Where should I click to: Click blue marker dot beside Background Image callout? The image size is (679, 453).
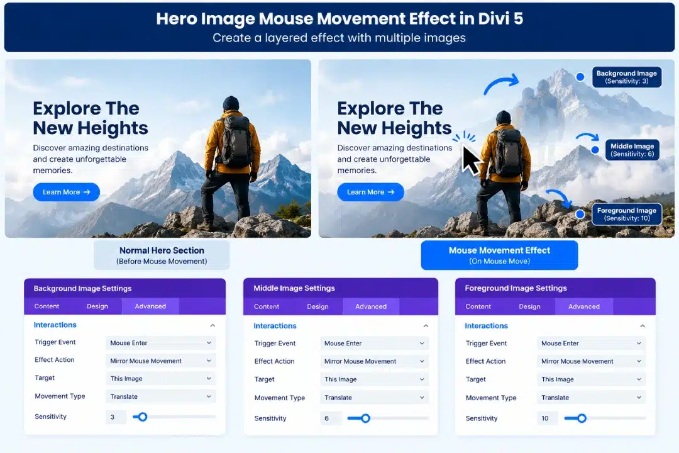tap(580, 77)
